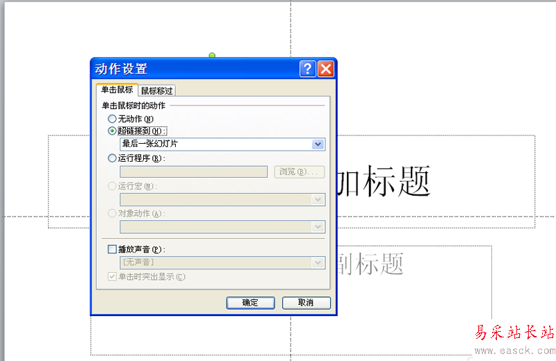Open the 运行宏 dropdown list
Viewport: 556px width, 361px height.
318,199
